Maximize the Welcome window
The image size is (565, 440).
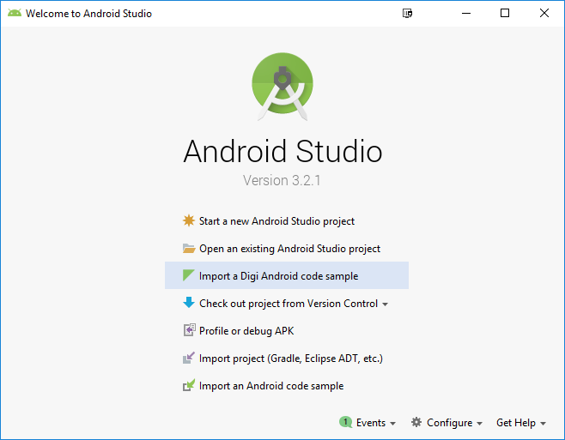point(505,14)
